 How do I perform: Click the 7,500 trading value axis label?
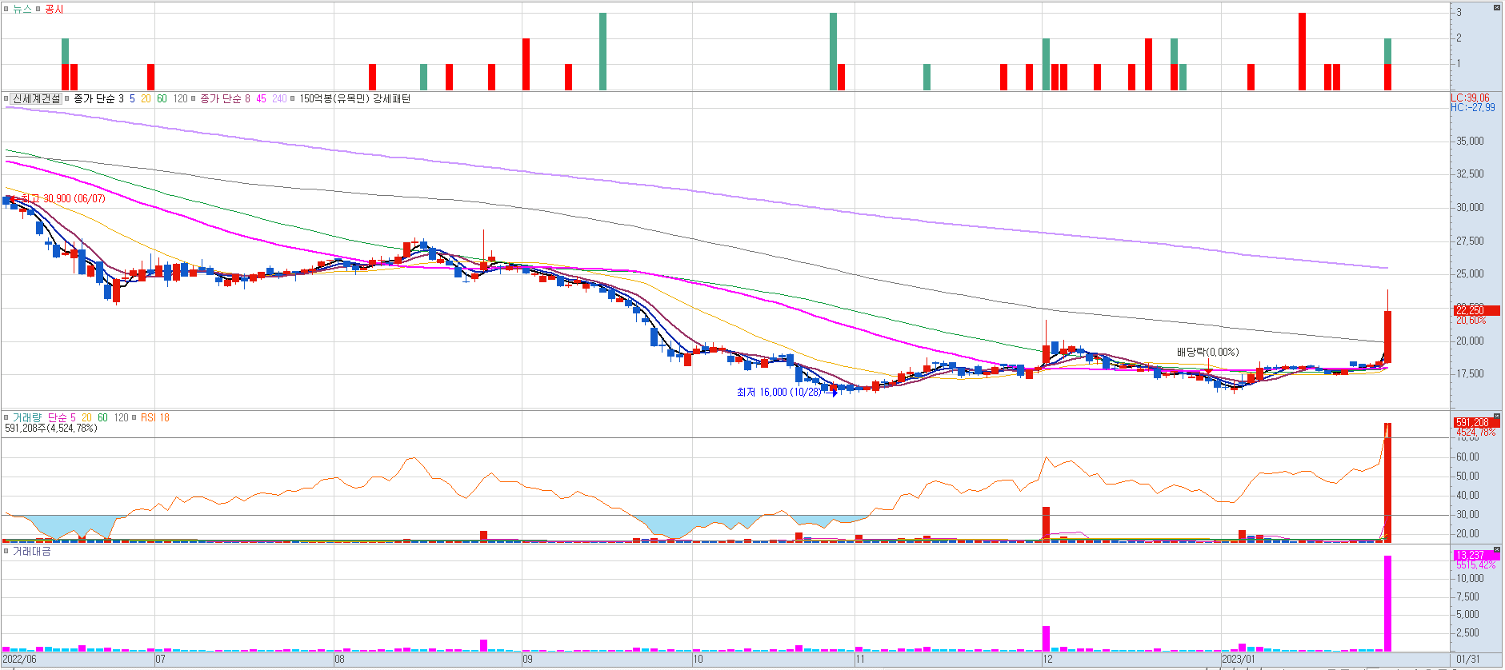[x=1467, y=596]
